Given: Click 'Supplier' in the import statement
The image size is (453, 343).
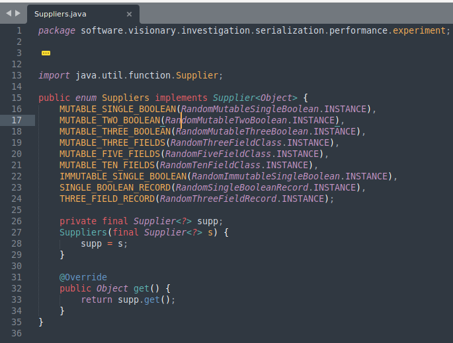Looking at the screenshot, I should point(197,75).
